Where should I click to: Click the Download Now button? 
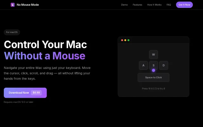click(x=25, y=93)
